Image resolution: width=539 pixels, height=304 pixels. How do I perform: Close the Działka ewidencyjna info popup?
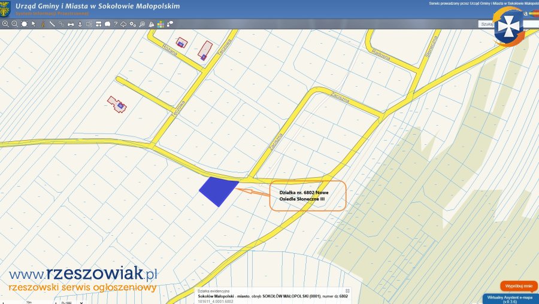(347, 290)
